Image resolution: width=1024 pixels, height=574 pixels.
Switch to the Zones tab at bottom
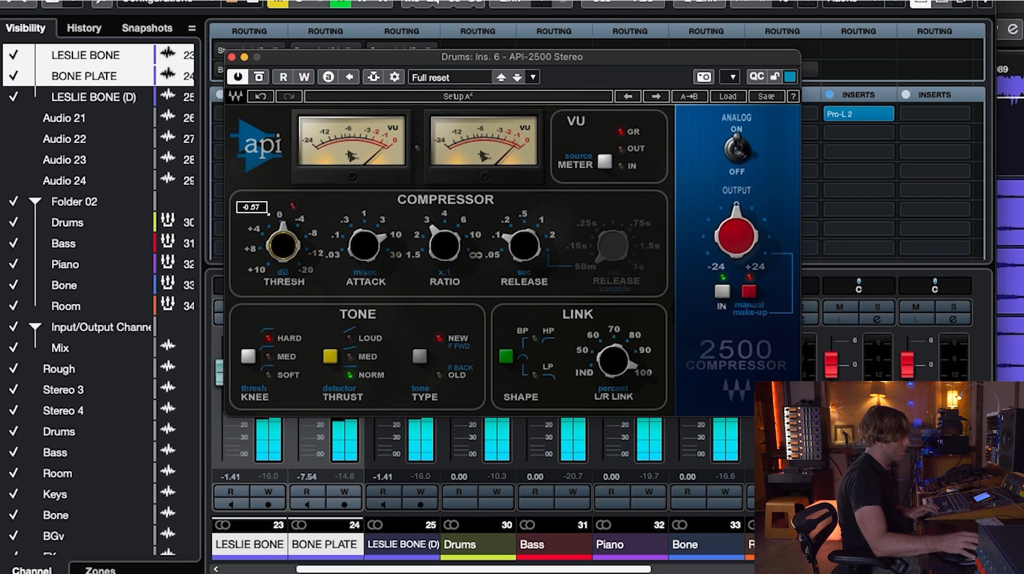pyautogui.click(x=100, y=569)
